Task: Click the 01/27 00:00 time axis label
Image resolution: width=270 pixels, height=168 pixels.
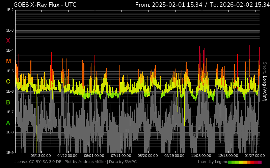Action: (255, 156)
